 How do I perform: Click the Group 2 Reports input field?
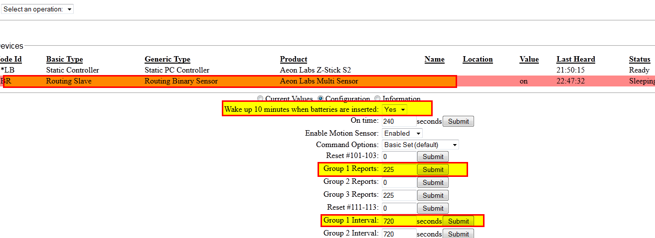tap(399, 182)
